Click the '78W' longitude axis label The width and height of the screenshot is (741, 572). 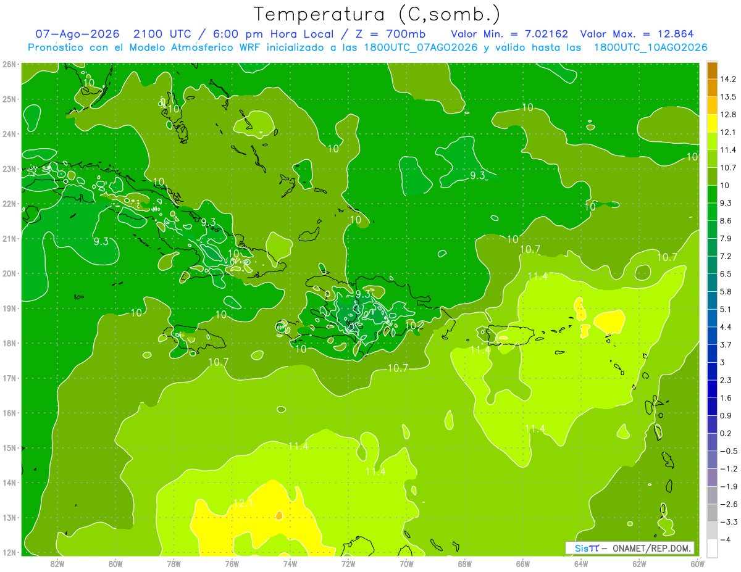(x=174, y=564)
